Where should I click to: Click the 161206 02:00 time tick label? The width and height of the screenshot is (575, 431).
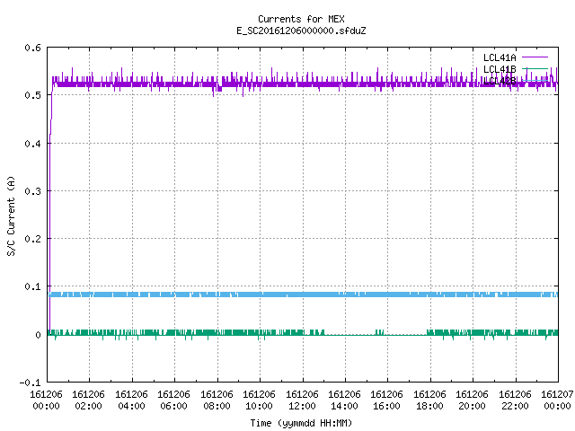pos(88,400)
